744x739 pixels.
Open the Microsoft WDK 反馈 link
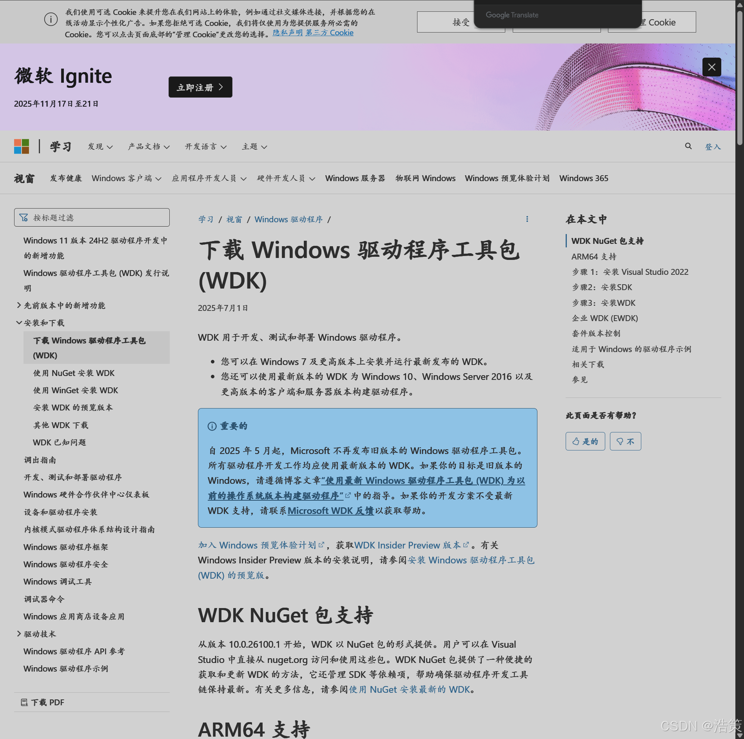(x=331, y=511)
